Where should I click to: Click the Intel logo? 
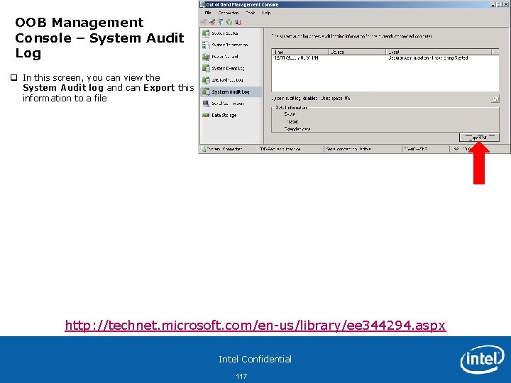(x=483, y=359)
